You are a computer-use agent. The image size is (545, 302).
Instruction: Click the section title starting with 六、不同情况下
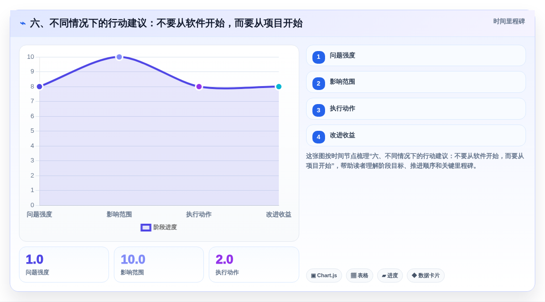[166, 23]
